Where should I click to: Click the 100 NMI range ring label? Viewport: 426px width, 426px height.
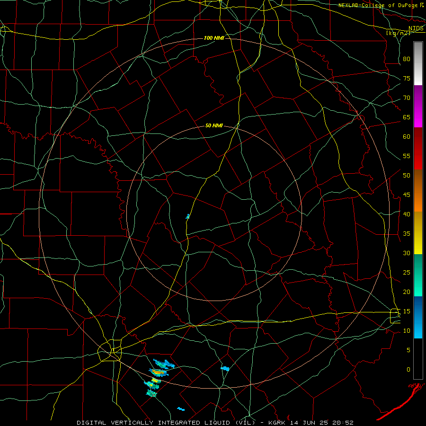tap(214, 38)
